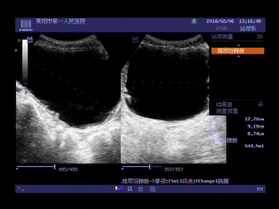Screen dimensions: 279x209
Task: Open the 泌尿测量 menu header
Action: (x=222, y=37)
